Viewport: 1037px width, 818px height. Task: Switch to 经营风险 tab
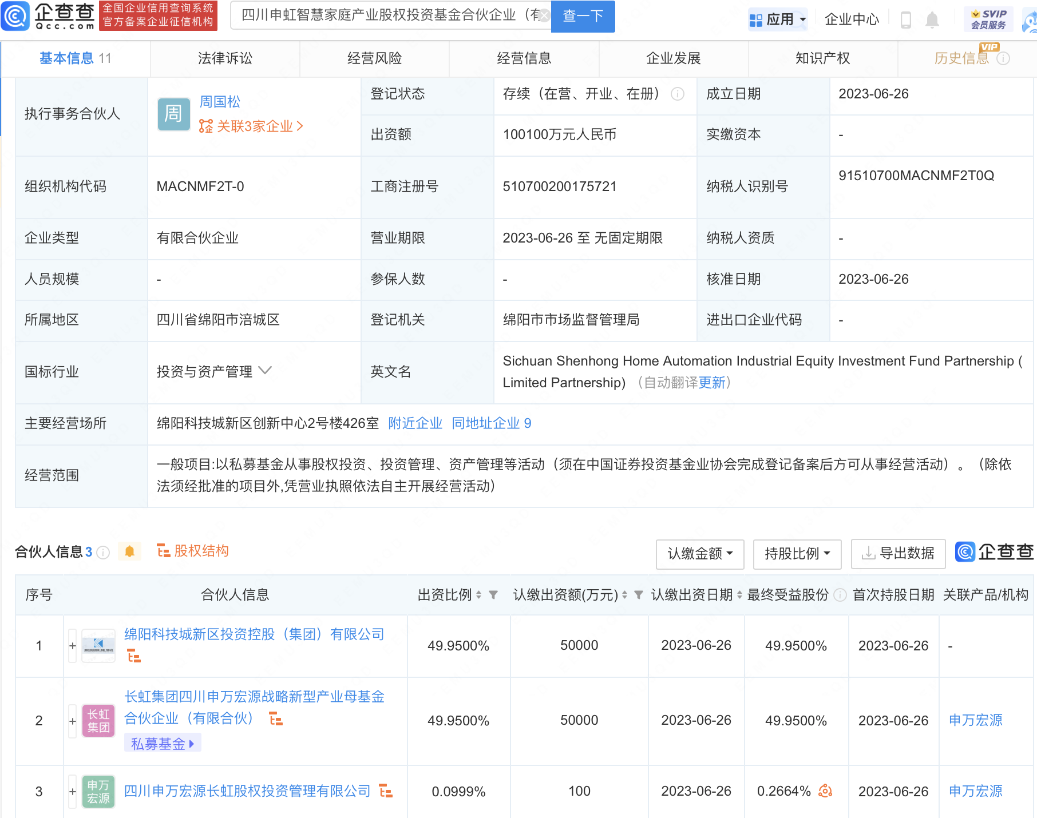(x=374, y=58)
